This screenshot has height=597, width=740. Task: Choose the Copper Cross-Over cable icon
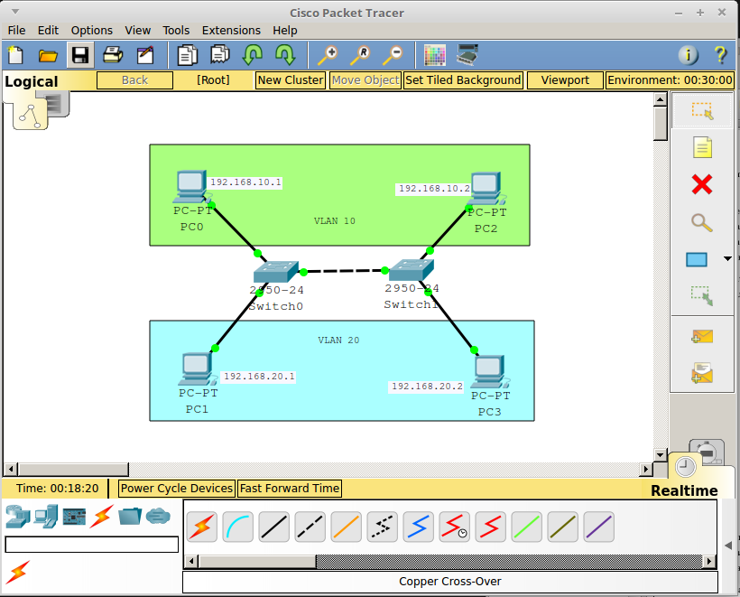[310, 527]
